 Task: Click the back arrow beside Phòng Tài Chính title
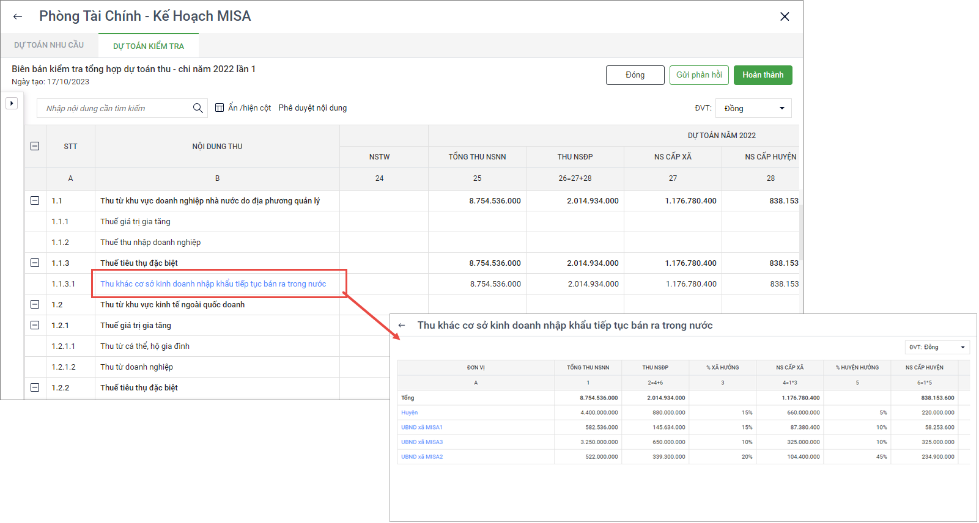(x=18, y=16)
